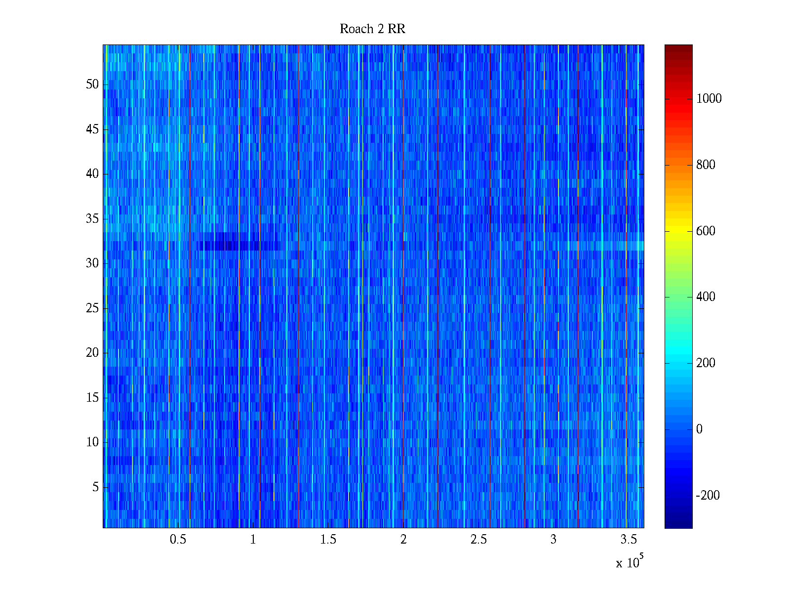
Task: Click the y-axis tick label '35'
Action: click(92, 219)
